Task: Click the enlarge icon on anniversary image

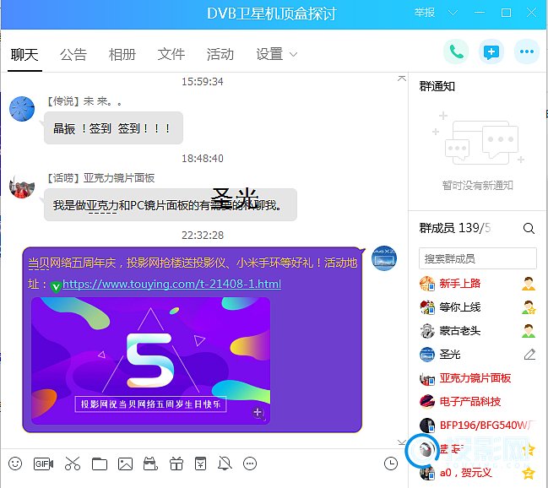Action: click(x=258, y=413)
